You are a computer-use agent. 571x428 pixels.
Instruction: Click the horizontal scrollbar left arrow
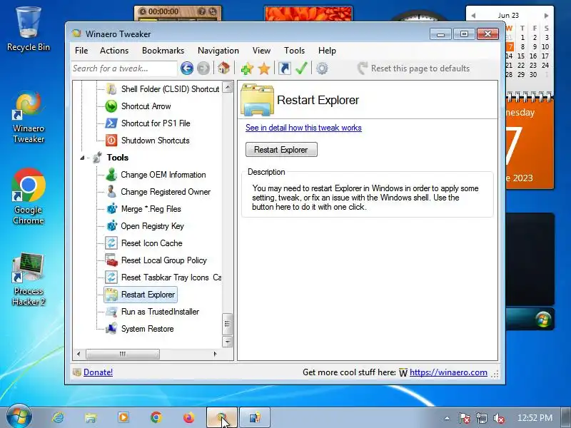click(x=79, y=354)
